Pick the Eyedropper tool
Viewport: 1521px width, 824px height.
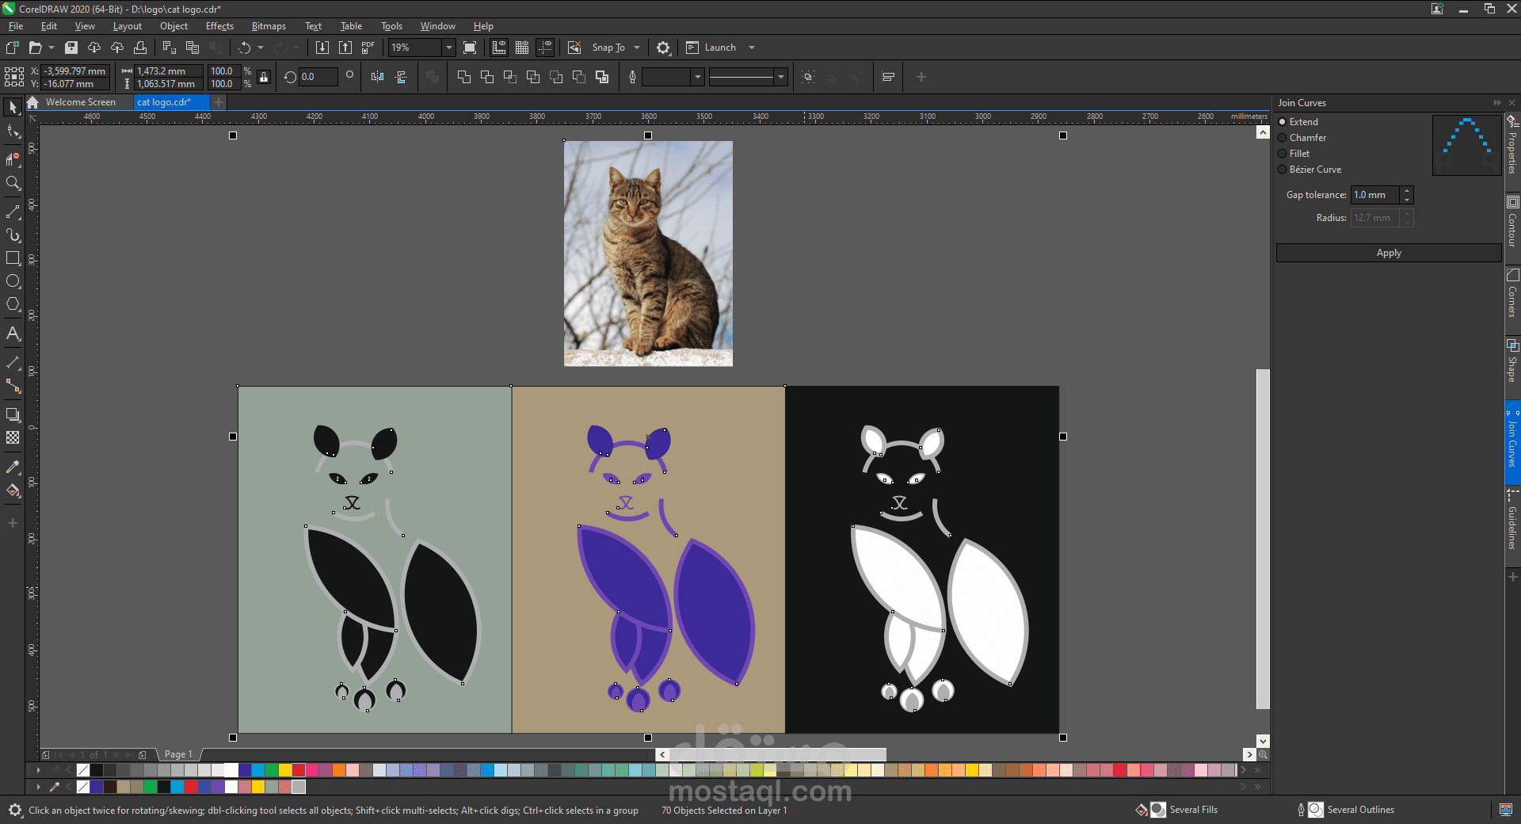pyautogui.click(x=13, y=467)
